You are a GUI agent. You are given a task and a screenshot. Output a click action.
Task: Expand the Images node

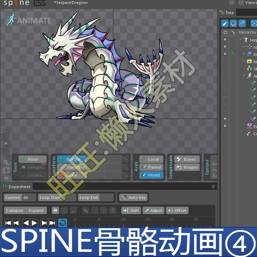[244, 61]
